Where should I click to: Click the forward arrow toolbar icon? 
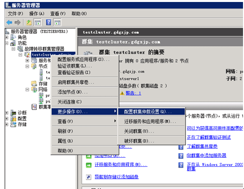[x=17, y=22]
